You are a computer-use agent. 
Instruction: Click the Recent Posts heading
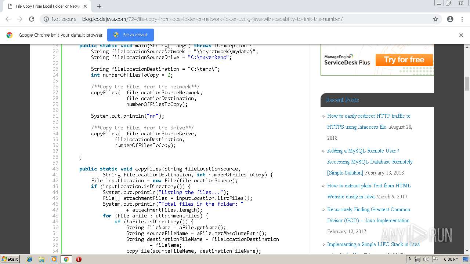coord(342,100)
